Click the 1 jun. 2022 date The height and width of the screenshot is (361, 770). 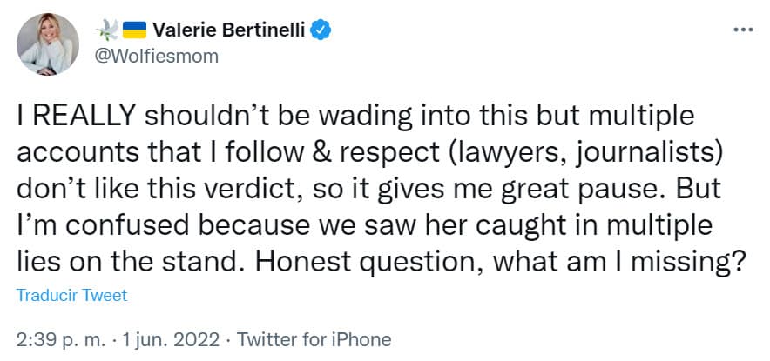point(174,338)
